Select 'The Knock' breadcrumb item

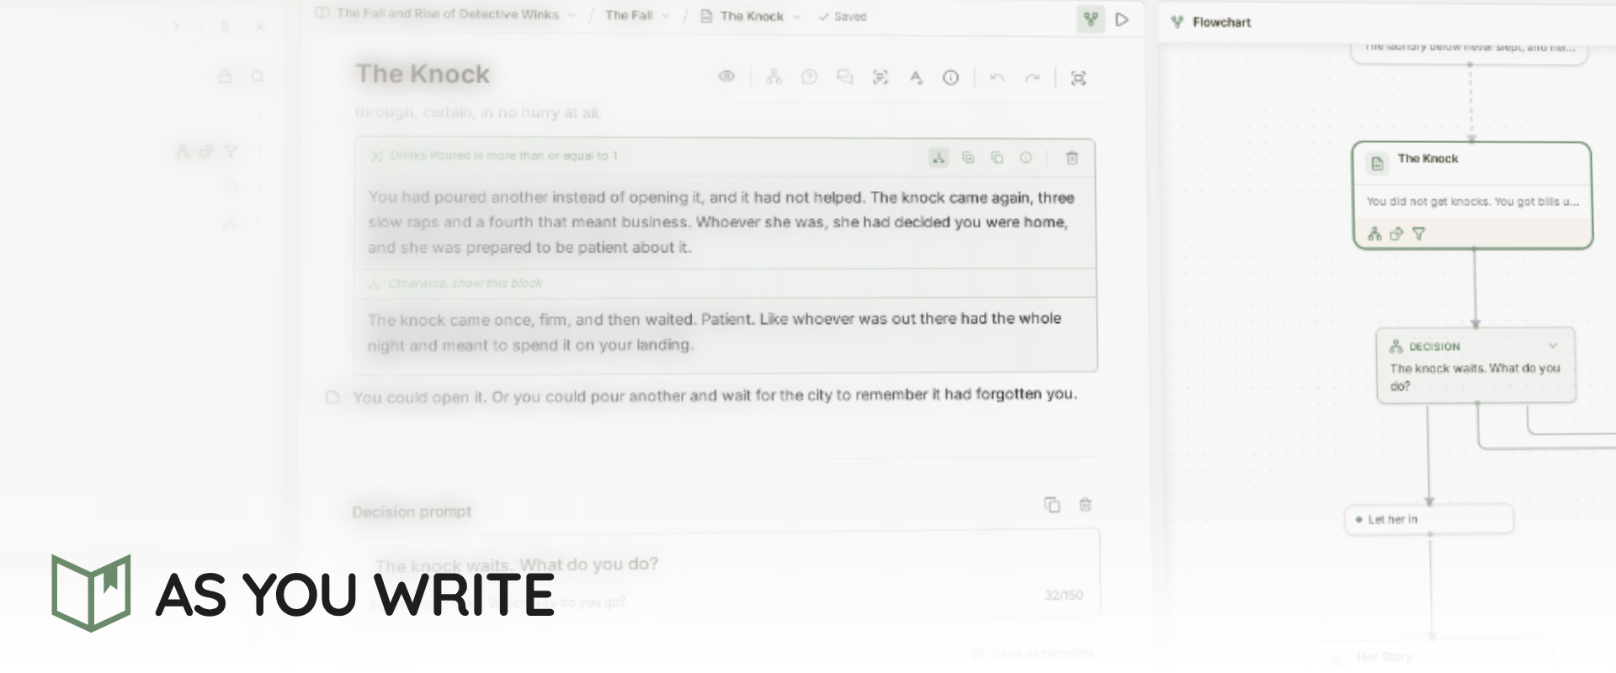coord(751,16)
